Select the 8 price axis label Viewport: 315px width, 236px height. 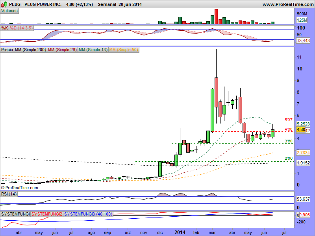pos(298,92)
